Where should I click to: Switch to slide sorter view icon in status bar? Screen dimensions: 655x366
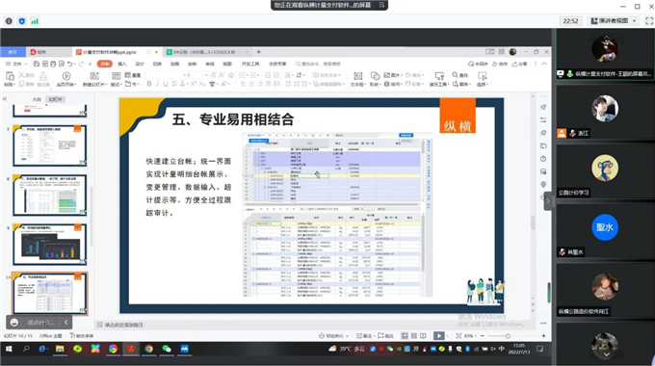[413, 336]
